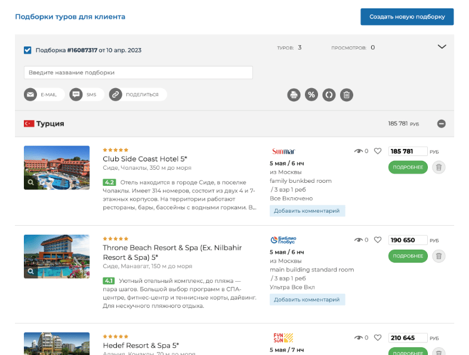Click the Подборки туров для клиента heading

(x=70, y=17)
